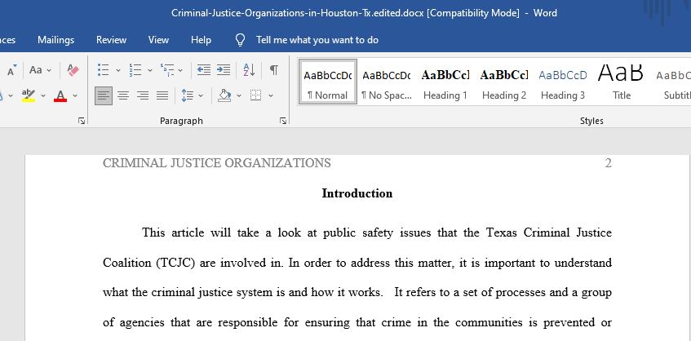
Task: Toggle Justify paragraph alignment
Action: click(x=162, y=95)
